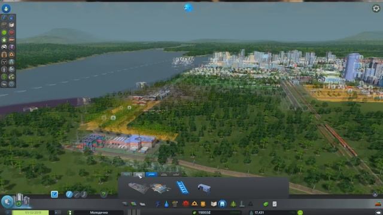
Task: Click the Chirper bird icon
Action: (x=188, y=8)
